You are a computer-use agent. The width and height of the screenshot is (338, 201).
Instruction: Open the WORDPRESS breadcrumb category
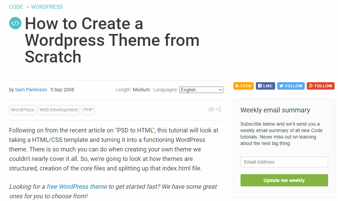[x=47, y=7]
